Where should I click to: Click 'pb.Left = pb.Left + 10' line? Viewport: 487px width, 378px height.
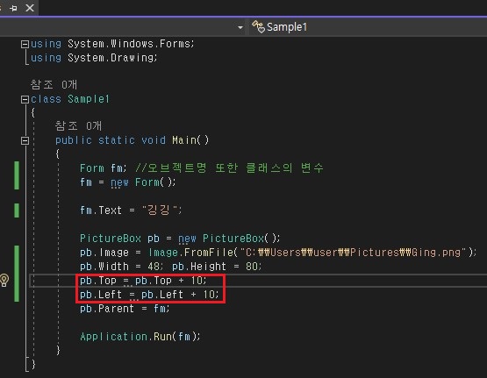point(149,295)
